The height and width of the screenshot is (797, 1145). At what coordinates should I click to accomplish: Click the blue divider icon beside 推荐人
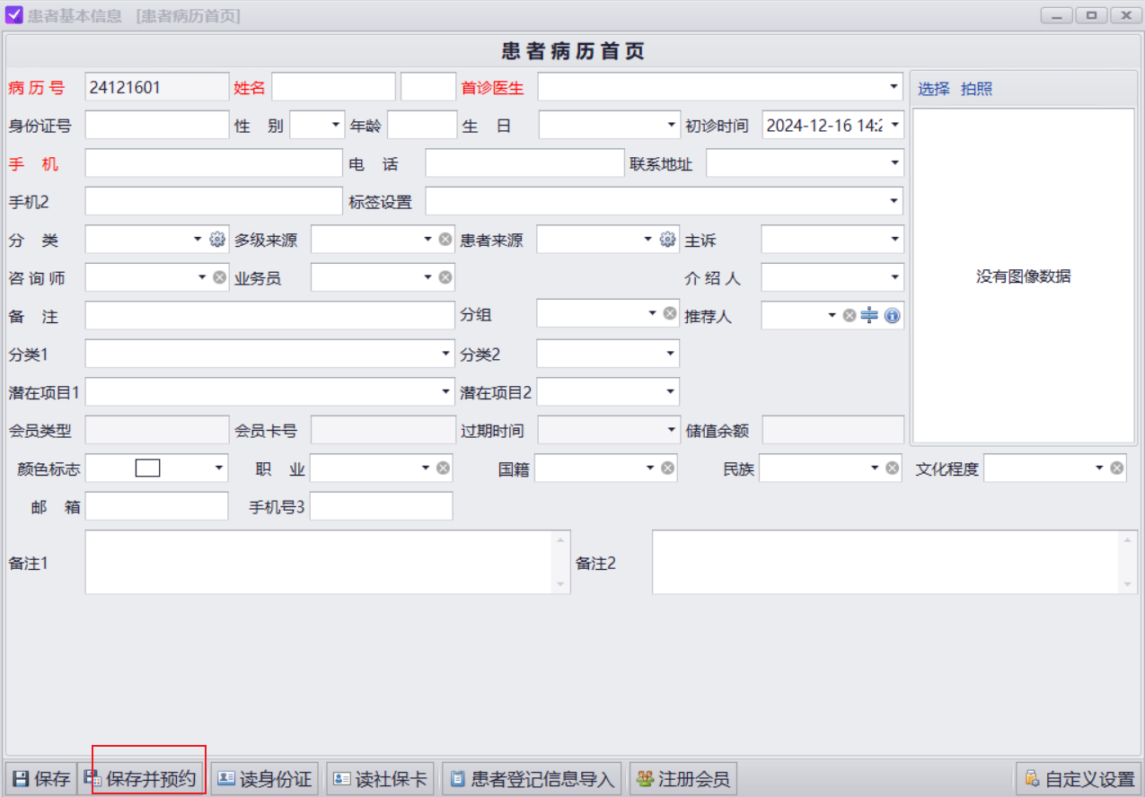[x=869, y=316]
